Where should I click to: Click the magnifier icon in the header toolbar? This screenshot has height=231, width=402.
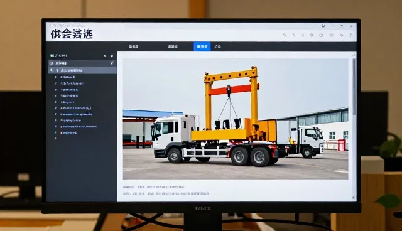click(x=285, y=35)
